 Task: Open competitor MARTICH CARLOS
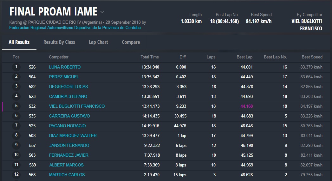tap(67, 175)
